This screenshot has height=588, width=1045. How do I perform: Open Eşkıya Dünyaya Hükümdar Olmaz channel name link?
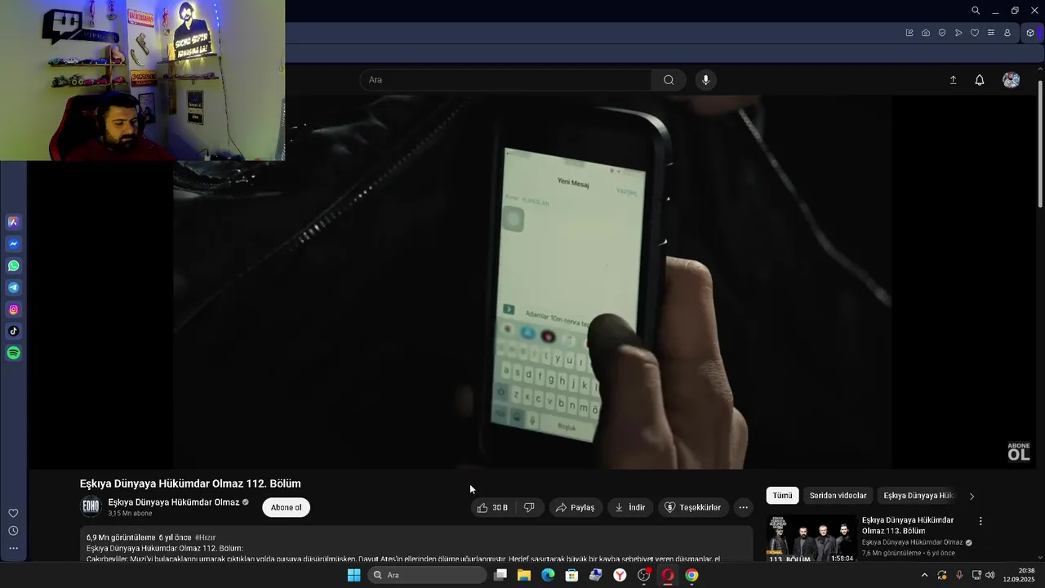coord(174,502)
